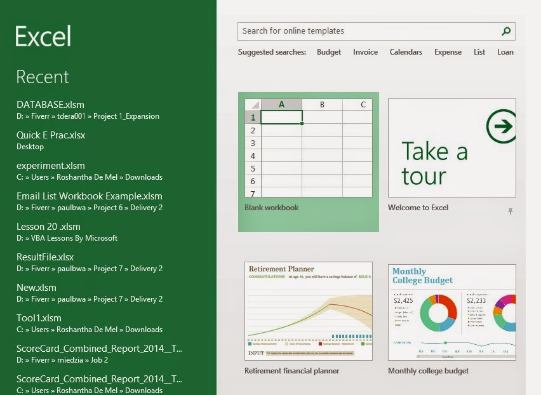Search for Calendars templates
Image resolution: width=541 pixels, height=395 pixels.
(406, 51)
